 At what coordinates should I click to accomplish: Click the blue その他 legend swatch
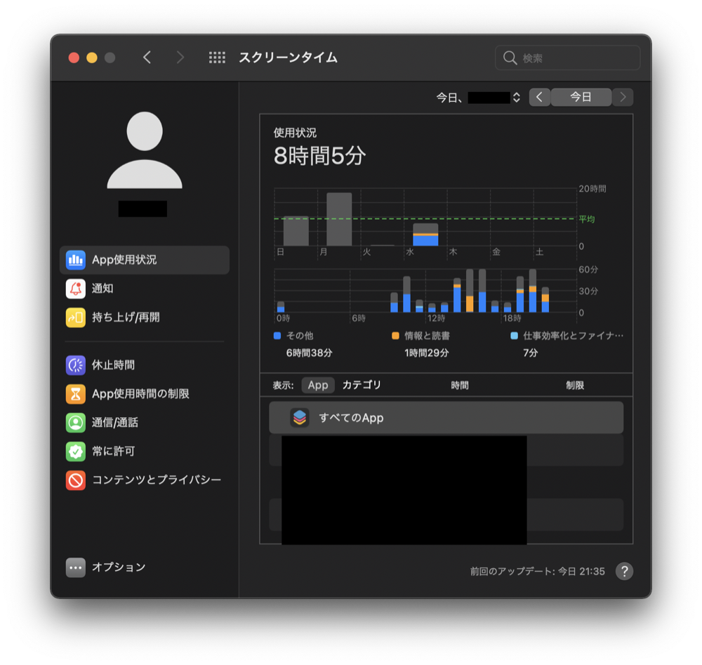coord(277,336)
